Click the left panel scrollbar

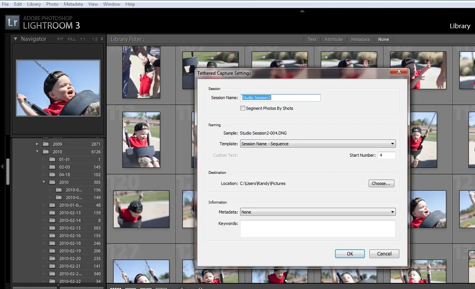8,172
